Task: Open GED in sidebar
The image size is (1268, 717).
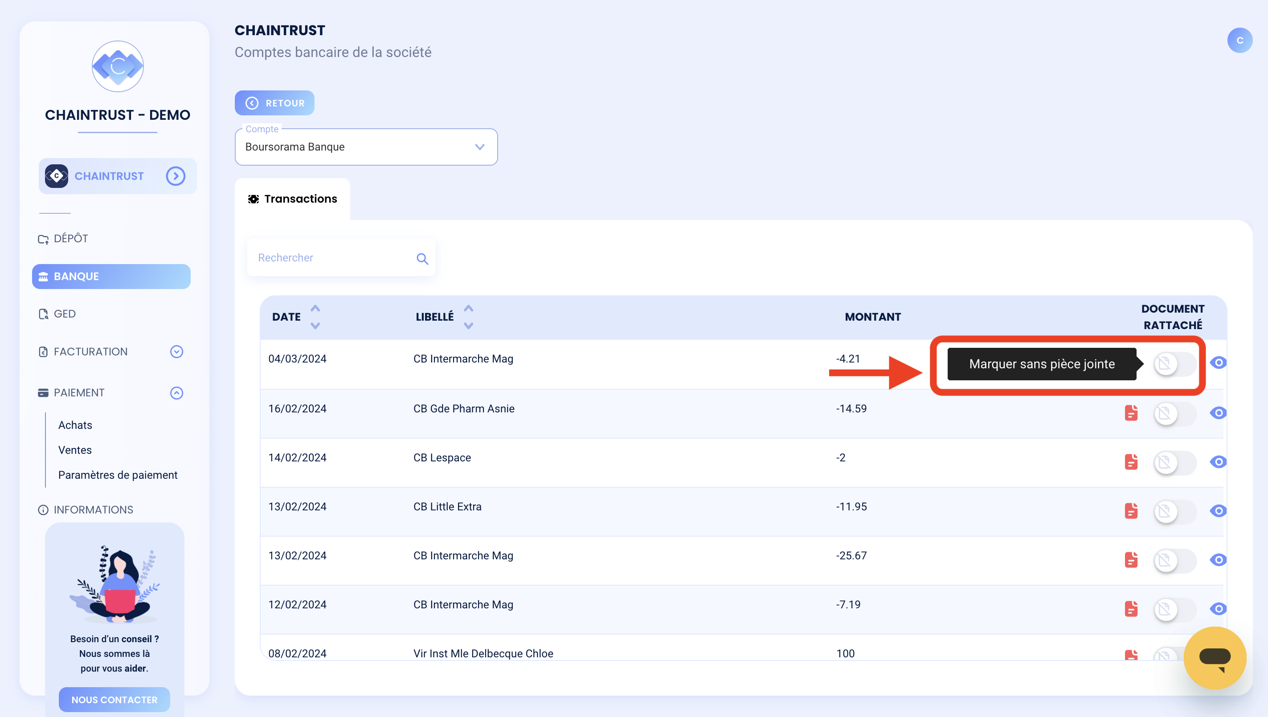Action: click(x=57, y=314)
